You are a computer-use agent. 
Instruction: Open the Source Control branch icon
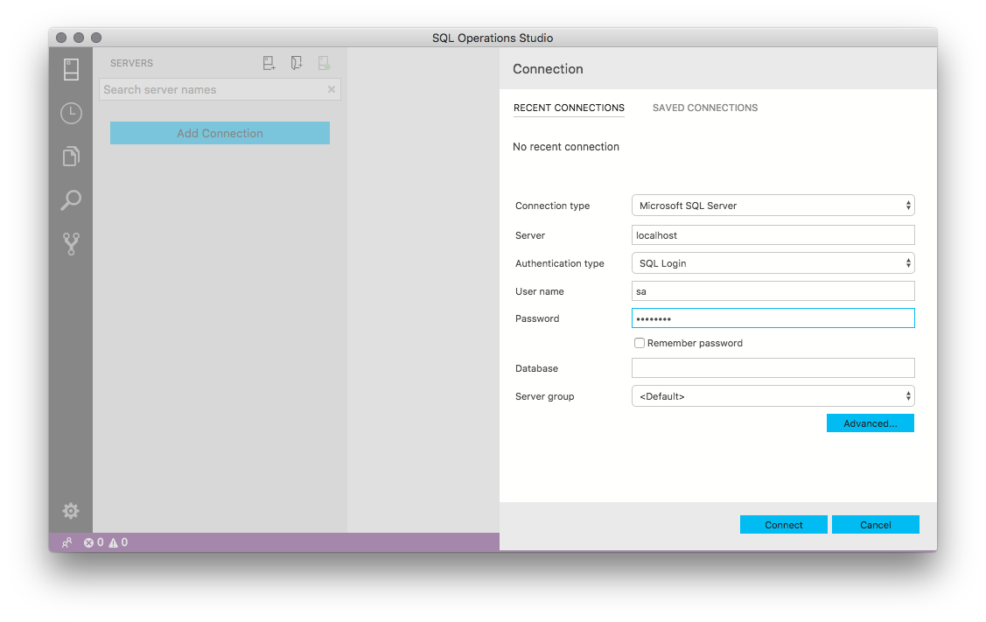pyautogui.click(x=71, y=243)
